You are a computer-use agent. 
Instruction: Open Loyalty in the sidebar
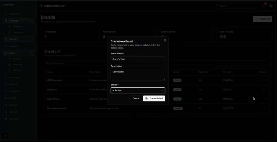(19, 98)
